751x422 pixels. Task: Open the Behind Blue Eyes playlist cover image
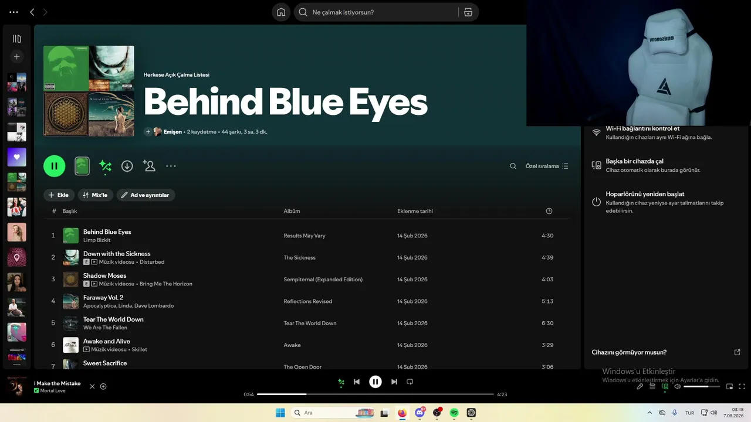89,91
